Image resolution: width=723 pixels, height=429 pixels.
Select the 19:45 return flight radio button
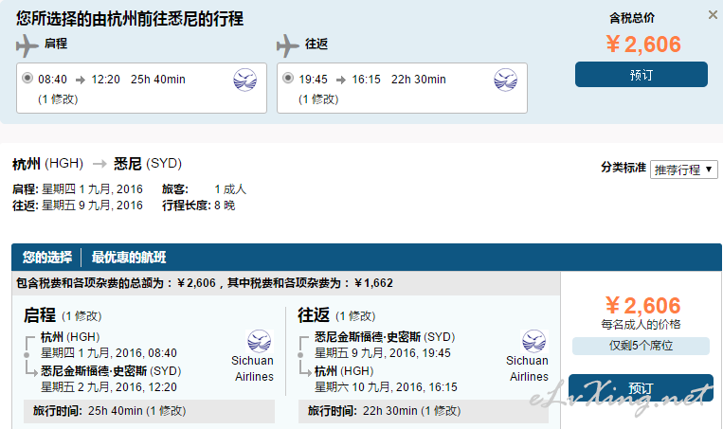coord(288,78)
